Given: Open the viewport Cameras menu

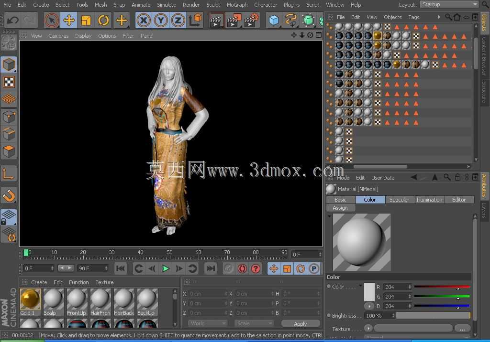Looking at the screenshot, I should pyautogui.click(x=58, y=36).
